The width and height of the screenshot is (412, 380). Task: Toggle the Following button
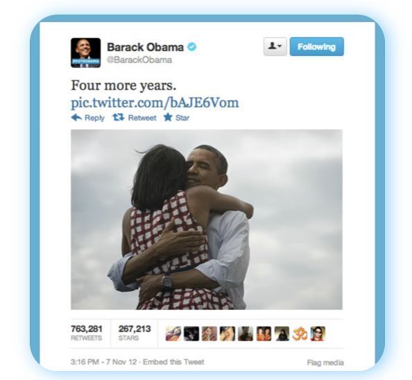(x=316, y=46)
